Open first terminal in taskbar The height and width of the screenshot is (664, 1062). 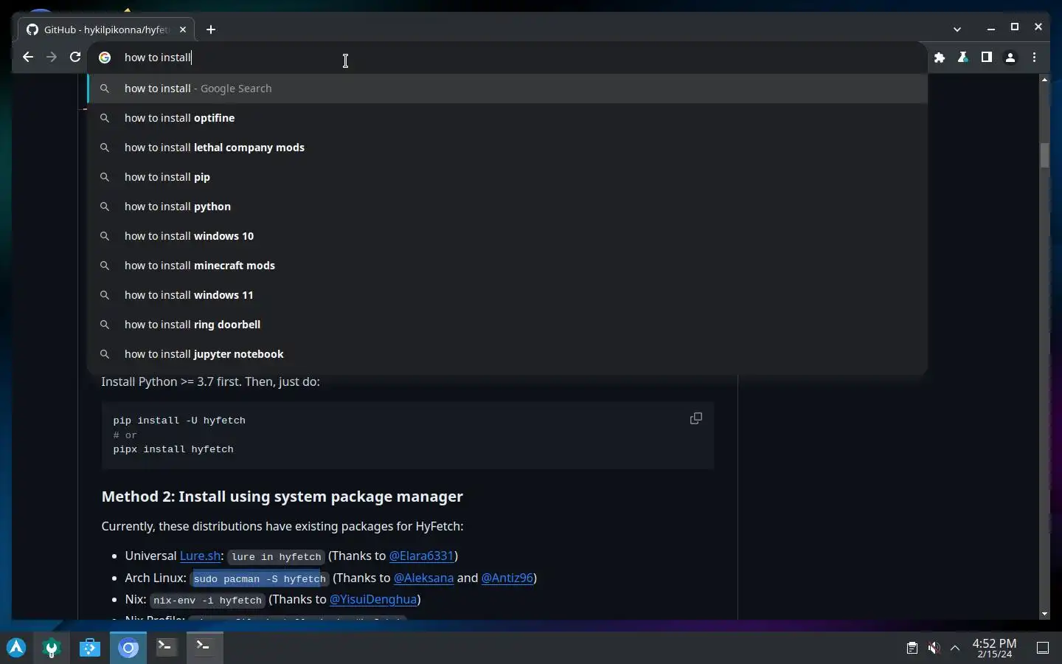[x=167, y=648]
